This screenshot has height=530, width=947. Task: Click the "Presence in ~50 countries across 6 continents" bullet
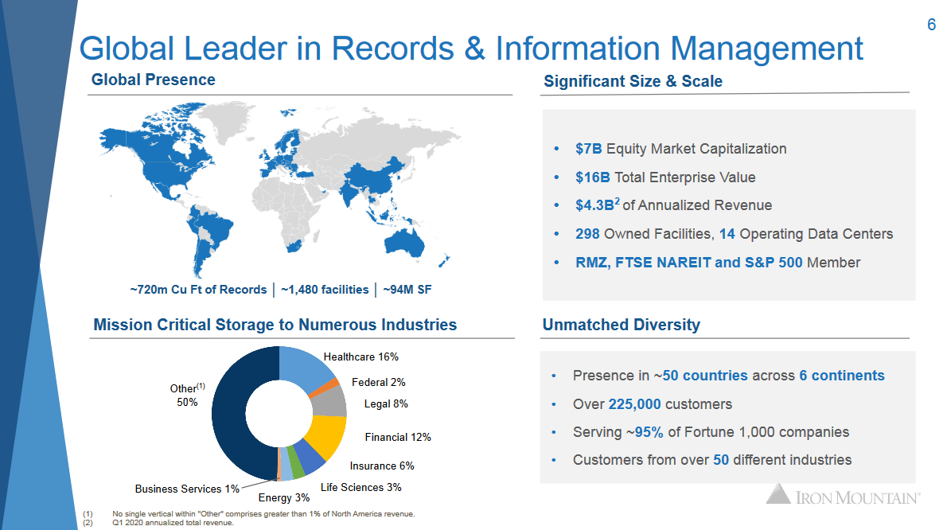[x=728, y=376]
